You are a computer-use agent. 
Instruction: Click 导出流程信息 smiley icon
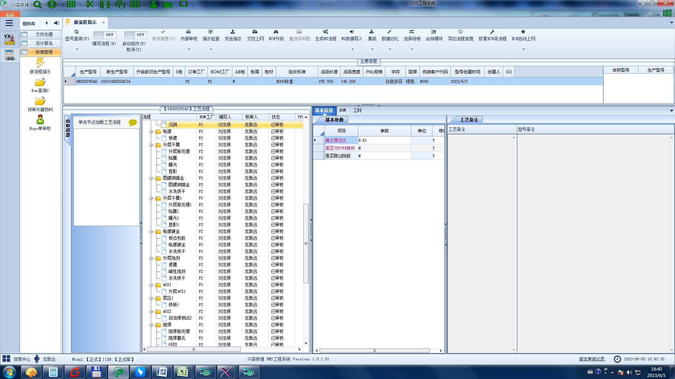(460, 32)
